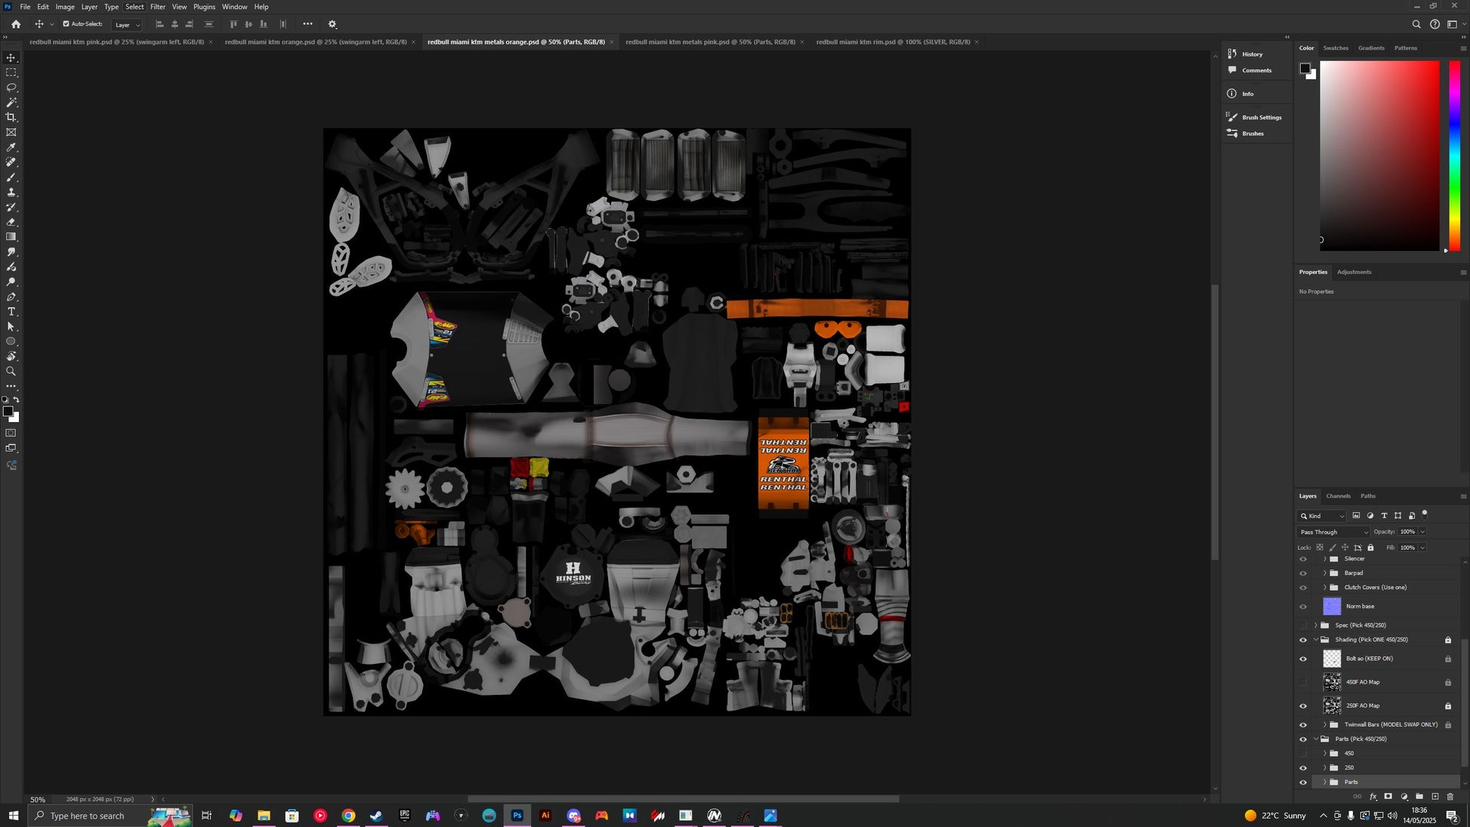Select the Gradient tool
The image size is (1470, 827).
pos(11,237)
